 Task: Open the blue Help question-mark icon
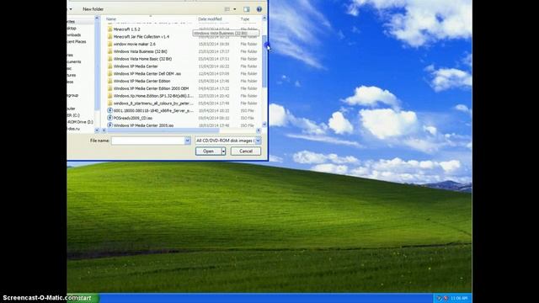[259, 9]
